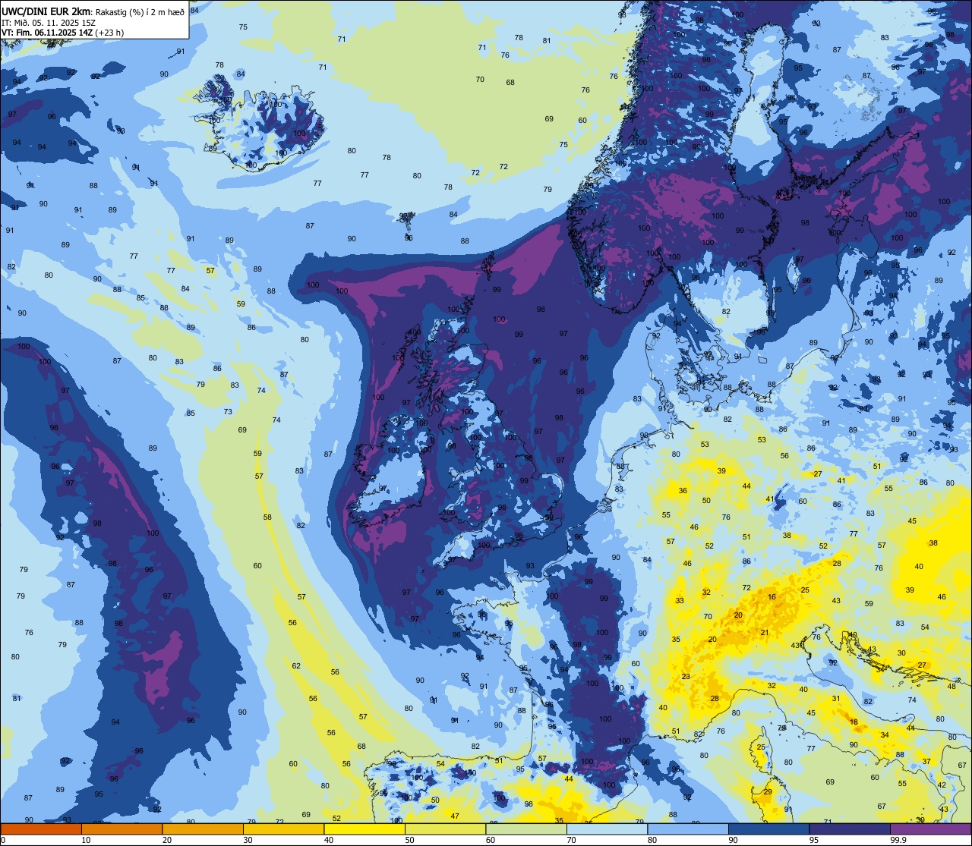
Task: Click the bright yellow 40–50 legend segment
Action: click(364, 829)
